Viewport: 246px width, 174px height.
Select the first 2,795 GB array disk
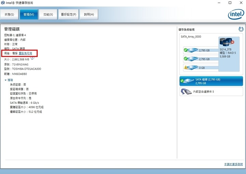pos(201,50)
